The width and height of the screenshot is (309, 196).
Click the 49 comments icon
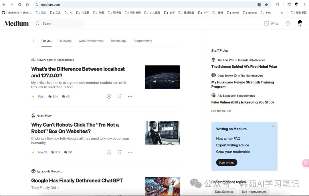point(64,97)
